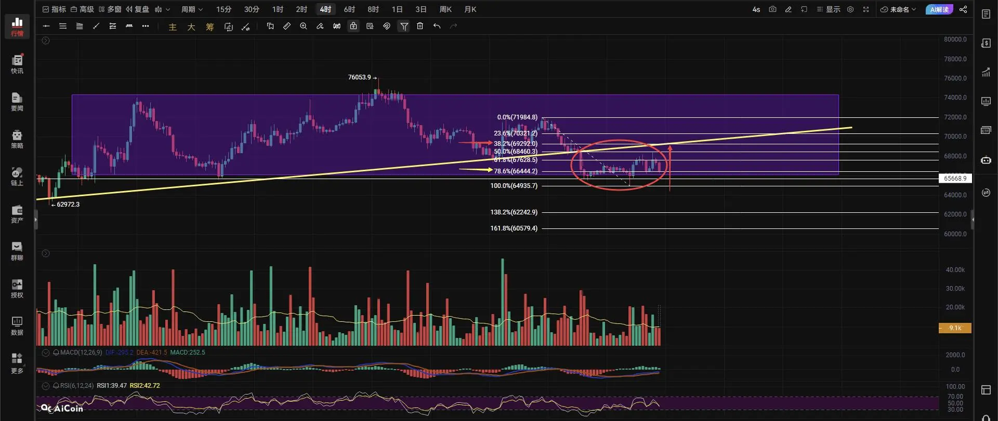
Task: Open the robot assistant icon in right sidebar
Action: 986,160
